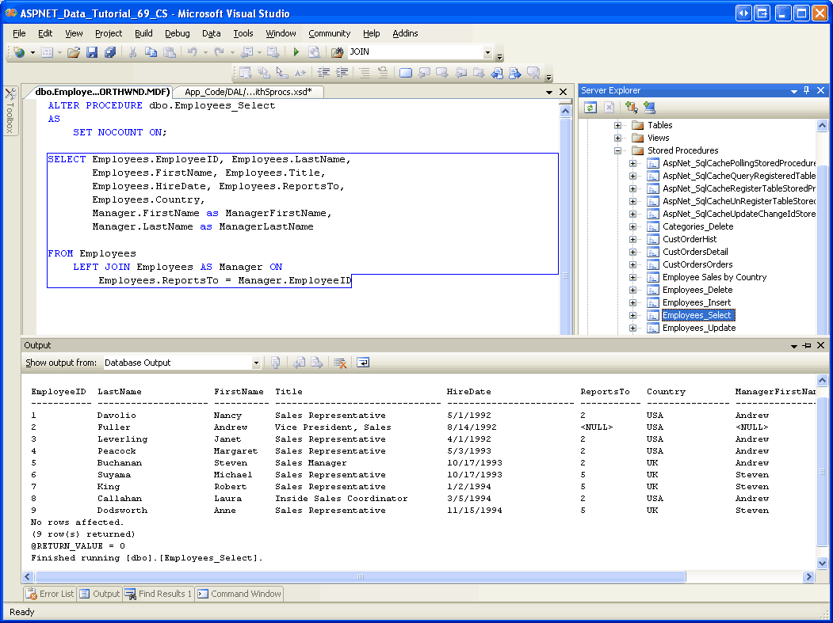Save the file with the floppy disk icon
The image size is (833, 623).
coord(92,52)
